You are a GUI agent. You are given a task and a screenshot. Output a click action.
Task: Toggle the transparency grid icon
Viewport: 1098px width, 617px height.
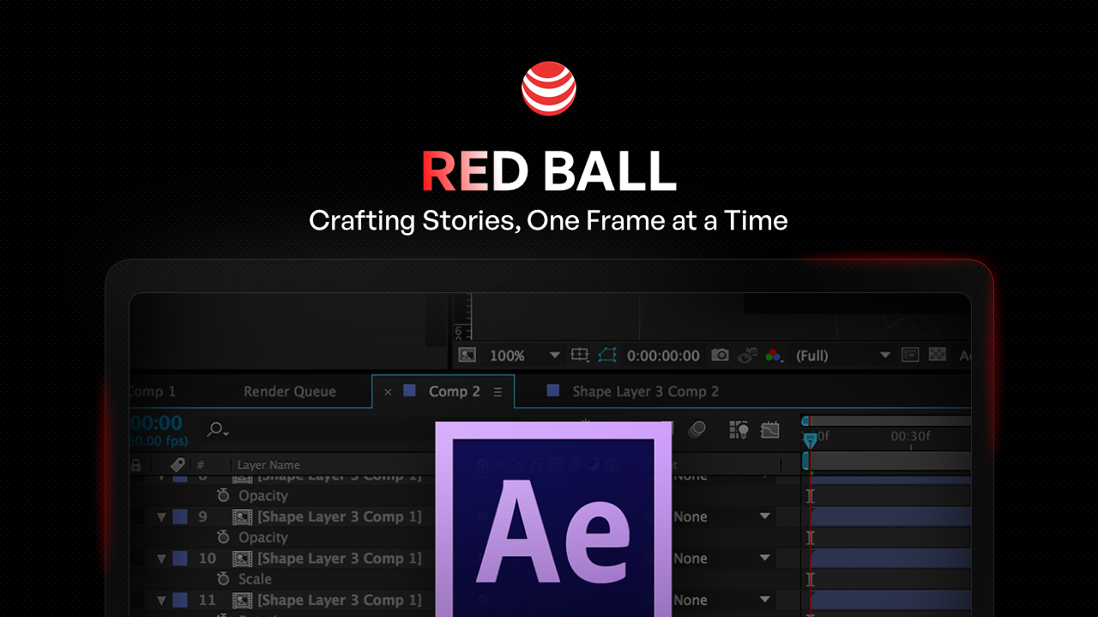coord(938,355)
